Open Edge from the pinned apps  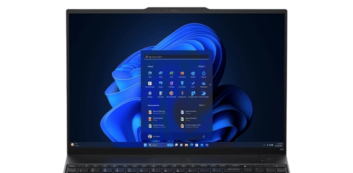(150, 74)
